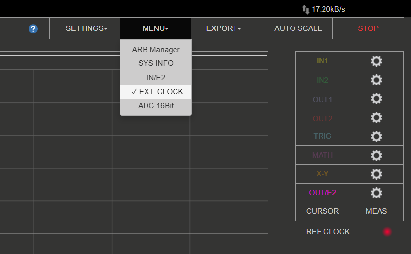Viewport: 411px width, 254px height.
Task: Select ARB Manager from the menu
Action: (156, 50)
